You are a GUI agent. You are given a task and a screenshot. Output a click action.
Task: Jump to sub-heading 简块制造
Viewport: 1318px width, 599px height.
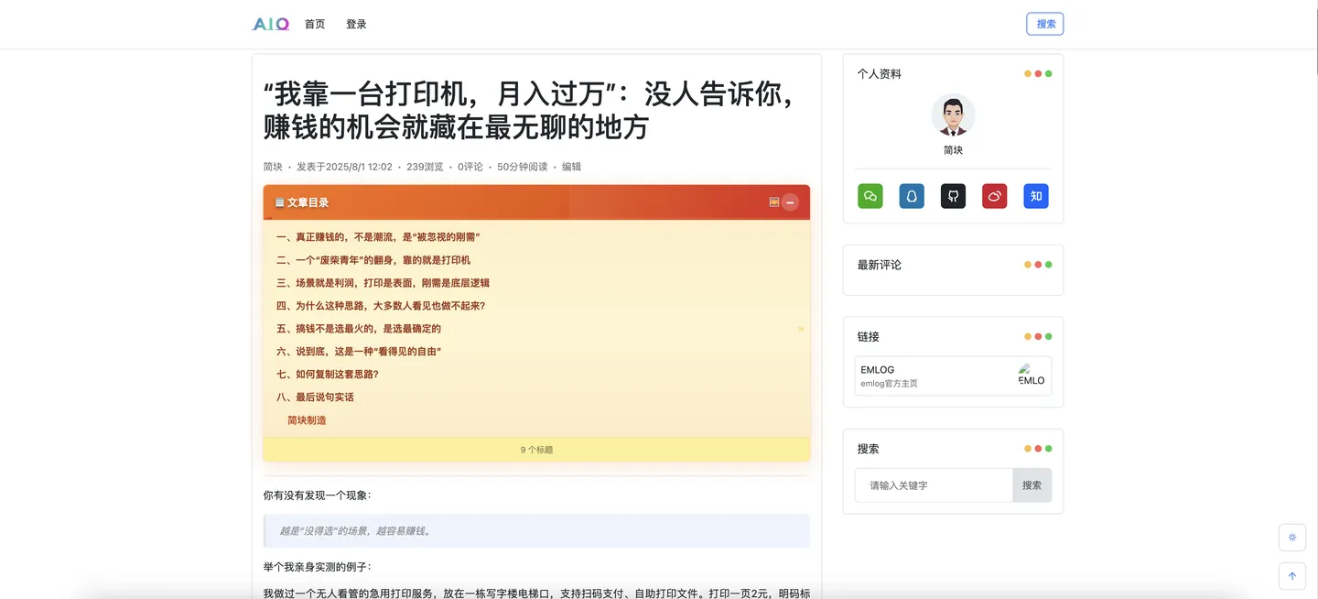click(x=307, y=420)
